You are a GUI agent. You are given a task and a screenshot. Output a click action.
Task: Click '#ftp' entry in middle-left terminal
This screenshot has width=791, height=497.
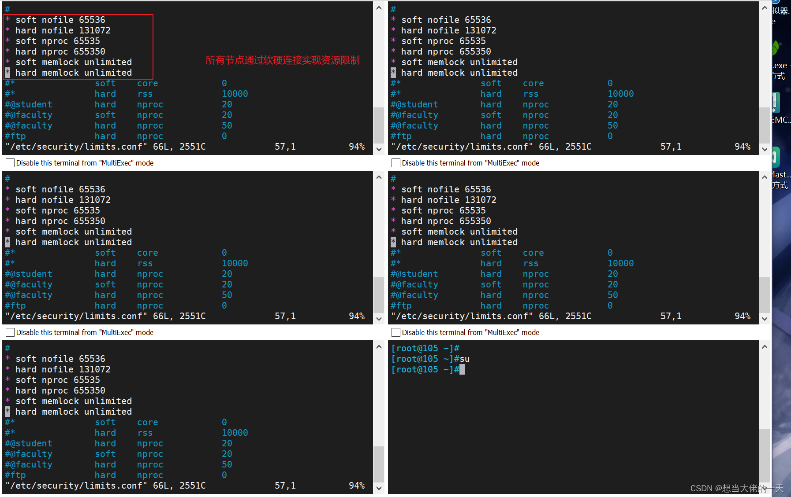(15, 306)
